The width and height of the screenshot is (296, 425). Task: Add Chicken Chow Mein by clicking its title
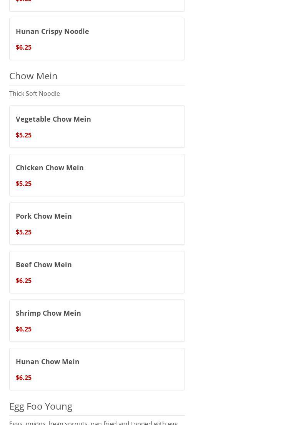coord(50,167)
